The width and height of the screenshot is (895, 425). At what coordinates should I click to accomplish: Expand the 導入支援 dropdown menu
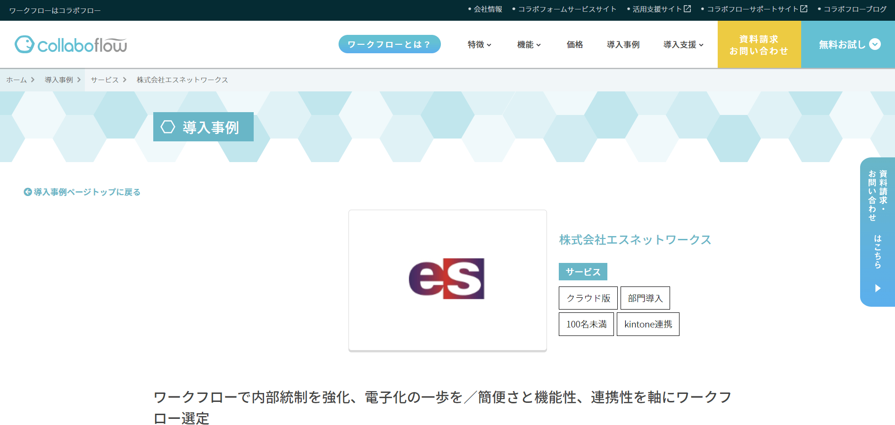click(x=683, y=44)
